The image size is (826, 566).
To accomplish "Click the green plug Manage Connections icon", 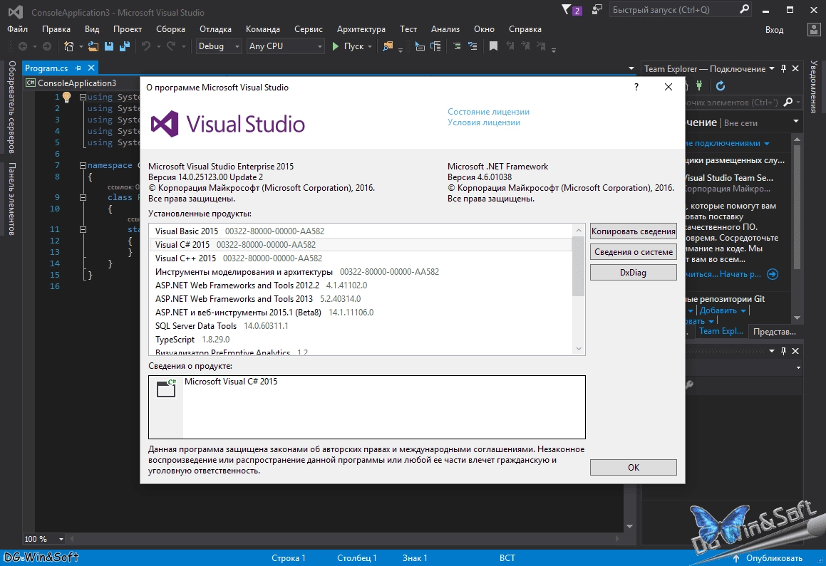I will pos(699,85).
